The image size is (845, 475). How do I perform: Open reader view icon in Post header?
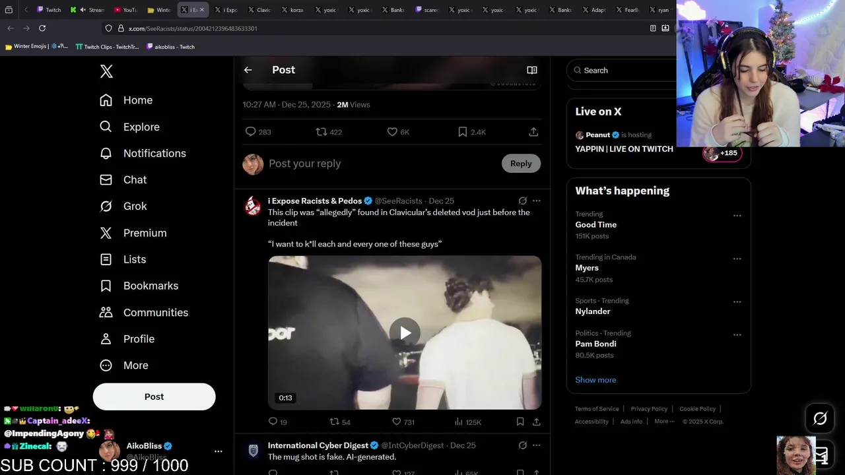coord(532,70)
